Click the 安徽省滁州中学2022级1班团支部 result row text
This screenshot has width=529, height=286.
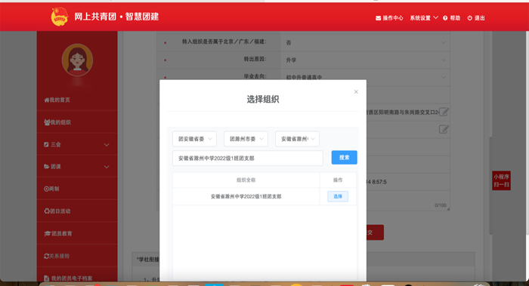click(246, 196)
